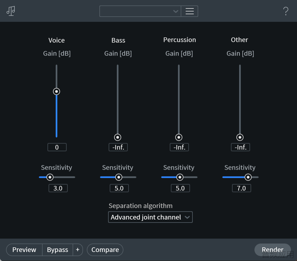Click the Other sensitivity slider knob

[248, 177]
